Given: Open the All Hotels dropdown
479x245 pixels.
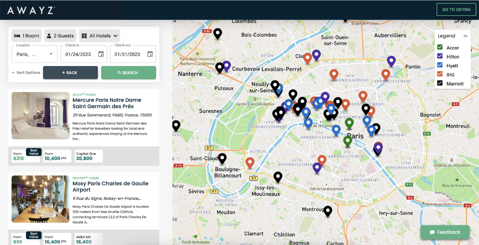Looking at the screenshot, I should (x=99, y=36).
